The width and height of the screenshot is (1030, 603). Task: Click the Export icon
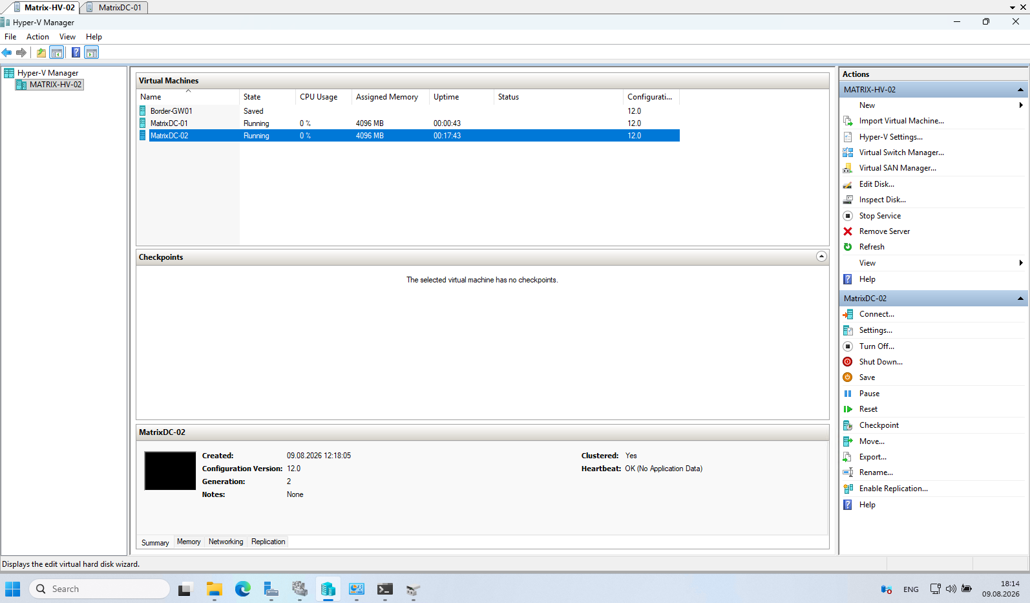tap(848, 457)
